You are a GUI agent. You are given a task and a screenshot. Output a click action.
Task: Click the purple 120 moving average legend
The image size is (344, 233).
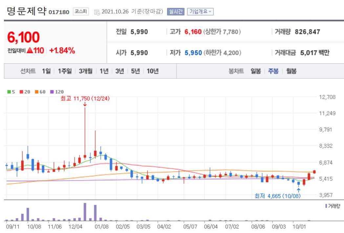click(57, 92)
